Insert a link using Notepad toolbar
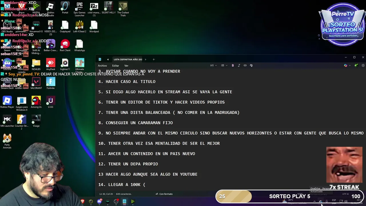Image resolution: width=366 pixels, height=206 pixels. [245, 66]
